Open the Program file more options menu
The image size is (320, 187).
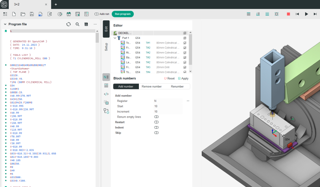(x=95, y=24)
